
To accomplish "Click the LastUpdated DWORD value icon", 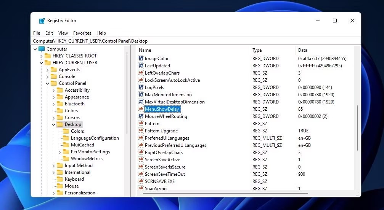I will (141, 65).
